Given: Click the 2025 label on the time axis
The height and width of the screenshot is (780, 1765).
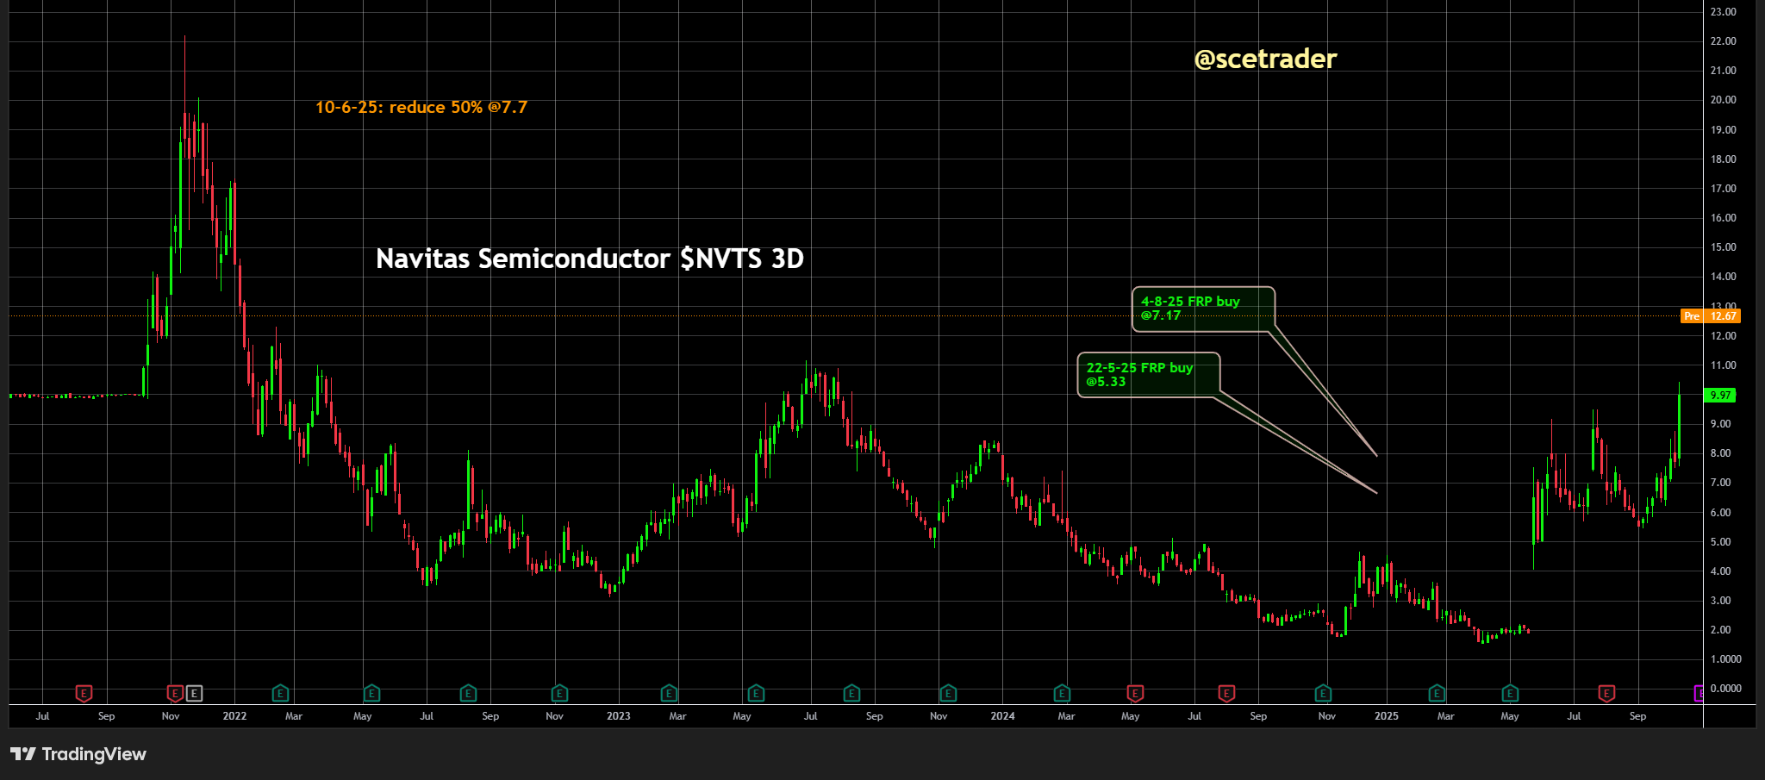Looking at the screenshot, I should [x=1386, y=716].
